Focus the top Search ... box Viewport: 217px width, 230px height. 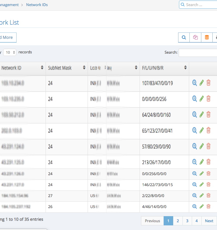(198, 5)
